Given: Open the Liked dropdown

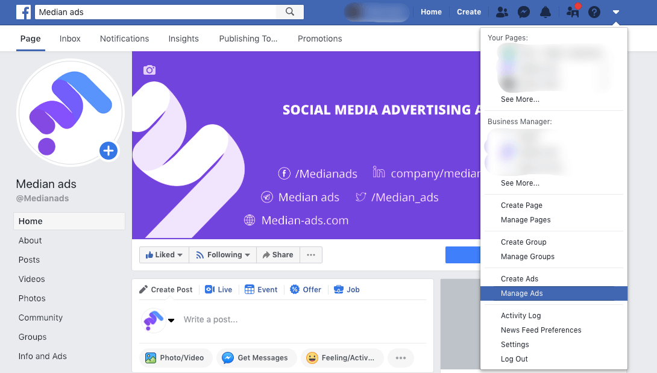Looking at the screenshot, I should [164, 255].
